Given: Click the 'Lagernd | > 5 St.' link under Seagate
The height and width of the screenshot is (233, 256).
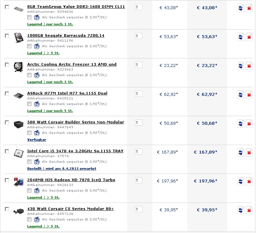Looking at the screenshot, I should 43,53.
